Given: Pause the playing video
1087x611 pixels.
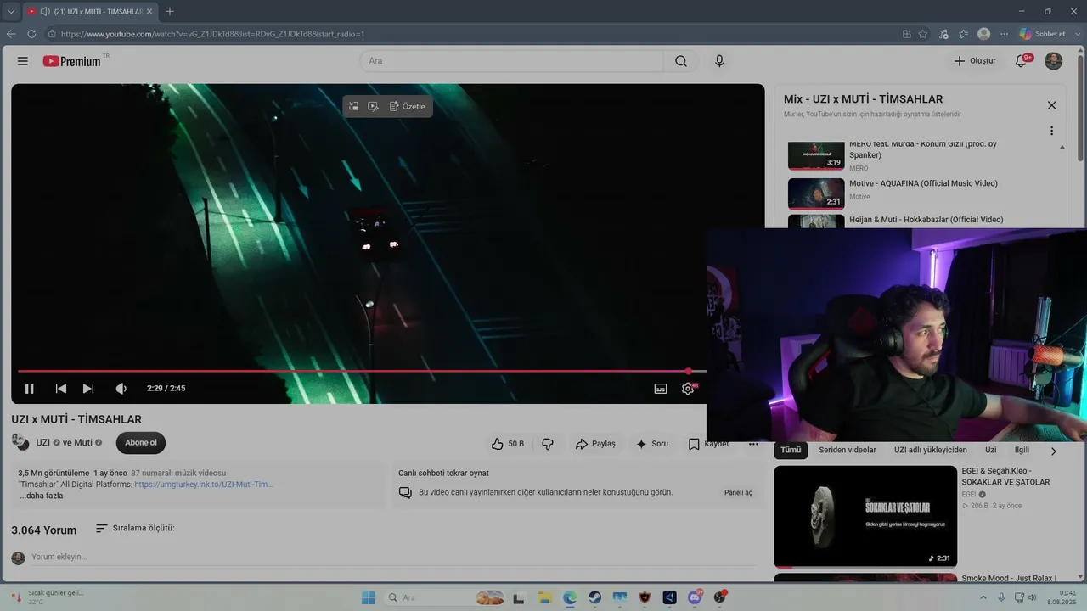Looking at the screenshot, I should pos(29,389).
